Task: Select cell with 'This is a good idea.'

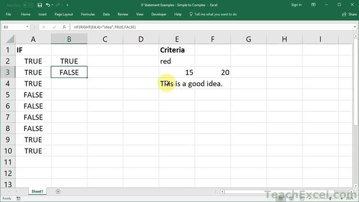Action: pos(177,84)
